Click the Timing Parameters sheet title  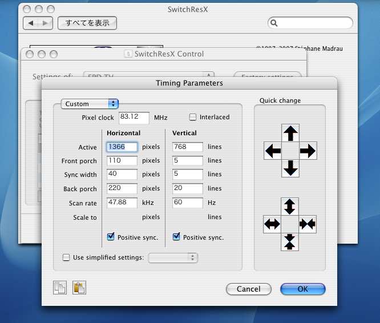pyautogui.click(x=189, y=83)
